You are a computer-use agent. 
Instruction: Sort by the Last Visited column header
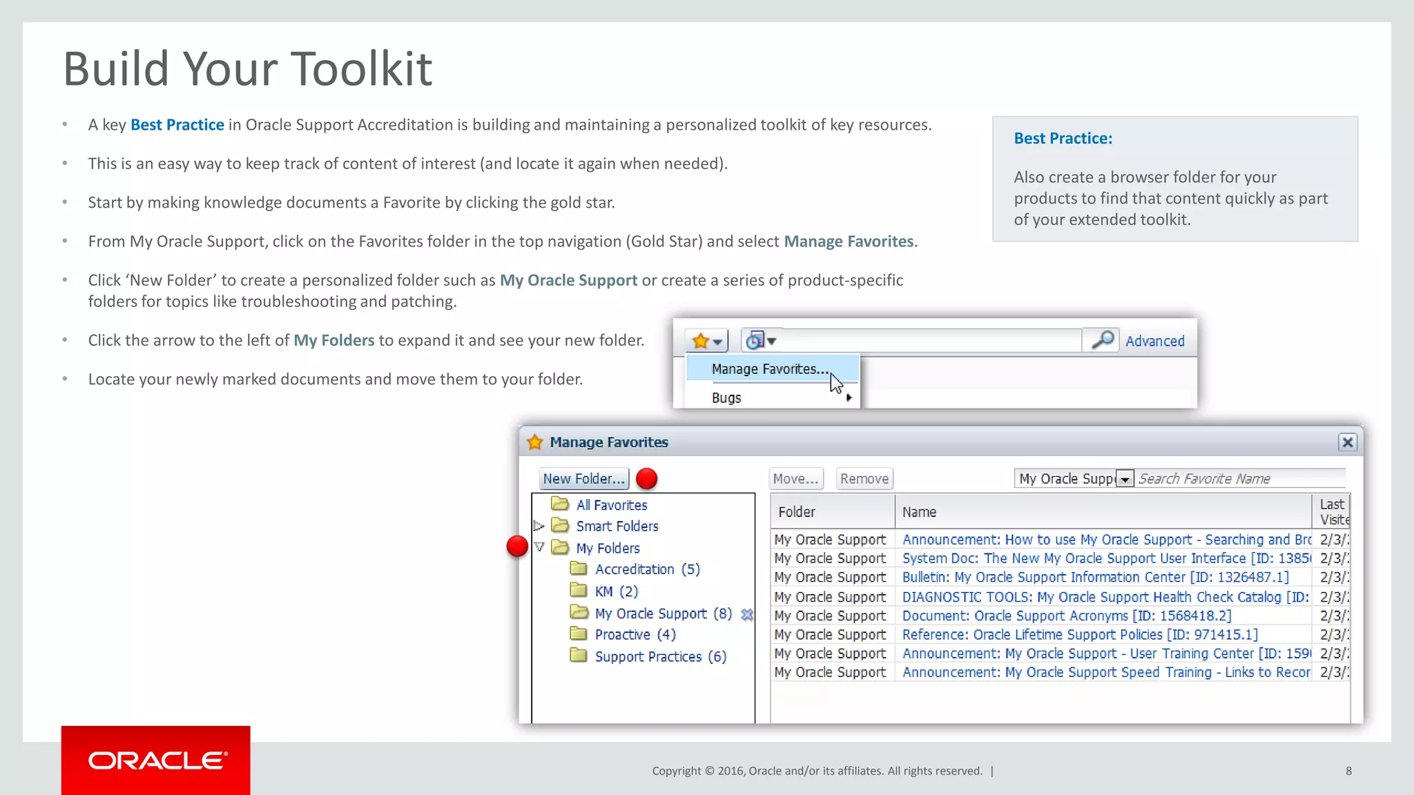[1331, 512]
